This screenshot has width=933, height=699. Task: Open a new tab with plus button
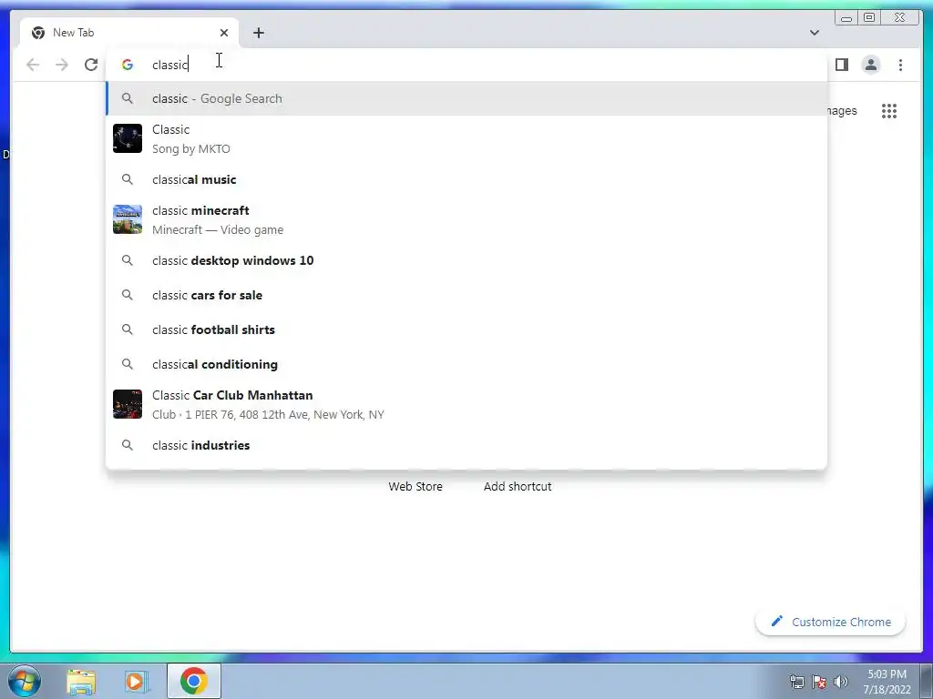[258, 33]
